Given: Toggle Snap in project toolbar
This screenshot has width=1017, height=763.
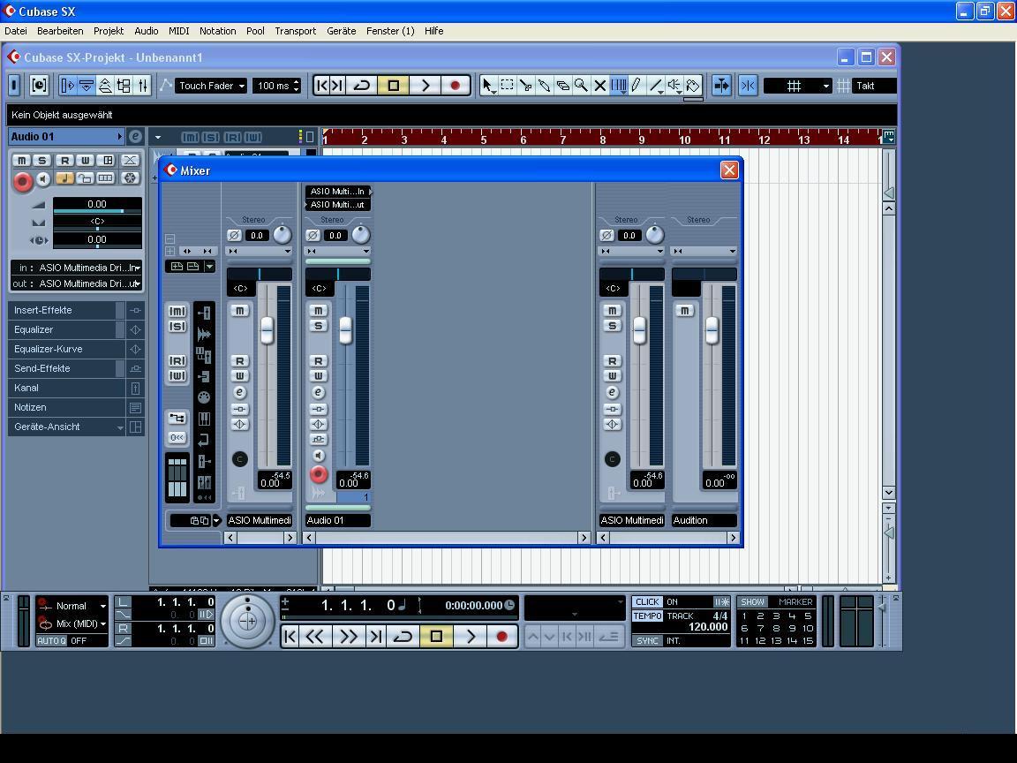Looking at the screenshot, I should [x=747, y=85].
